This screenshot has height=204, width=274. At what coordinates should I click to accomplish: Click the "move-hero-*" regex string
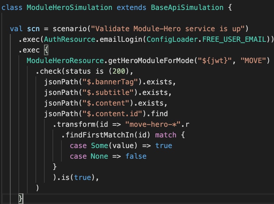click(x=153, y=125)
